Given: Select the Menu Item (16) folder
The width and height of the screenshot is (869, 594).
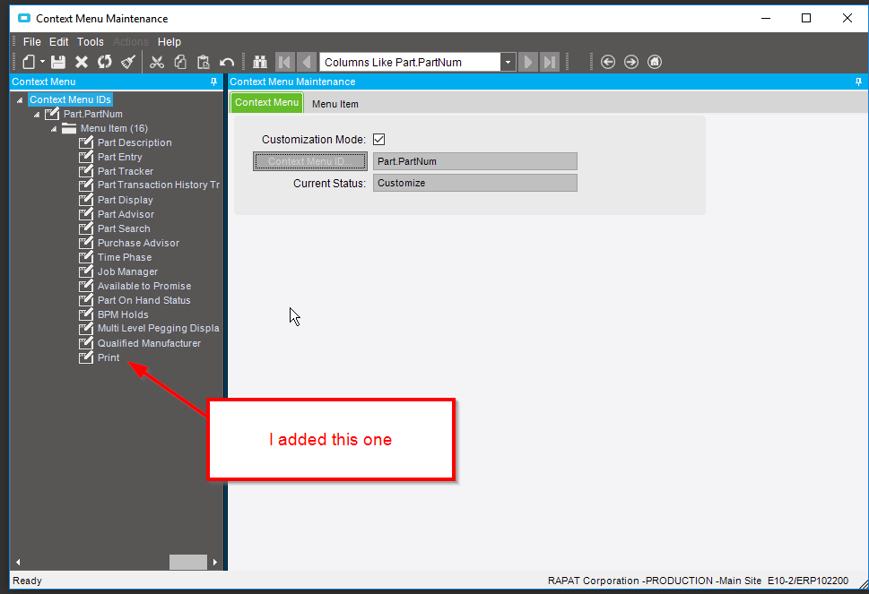Looking at the screenshot, I should click(x=114, y=128).
